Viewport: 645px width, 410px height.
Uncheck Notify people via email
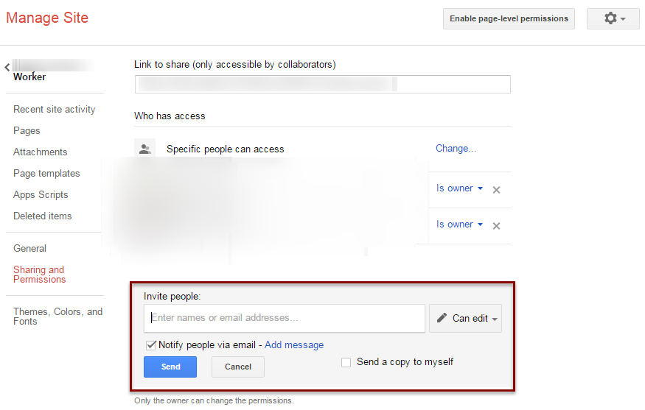[x=151, y=345]
